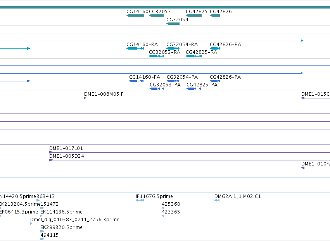Viewport: 330px width, 241px height.
Task: Click the DMG2A.1_1.M02.C1 arrow glyph
Action: [217, 200]
